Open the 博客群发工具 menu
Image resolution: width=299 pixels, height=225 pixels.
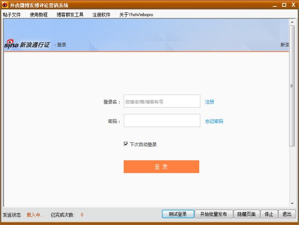[x=70, y=14]
